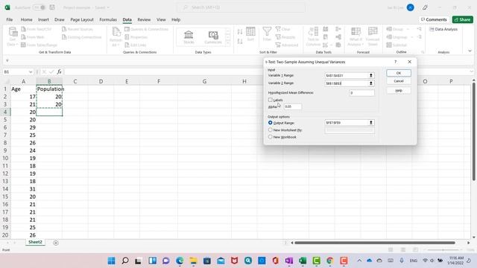Viewport: 477px width, 268px height.
Task: Open Windows taskbar search
Action: tap(125, 261)
